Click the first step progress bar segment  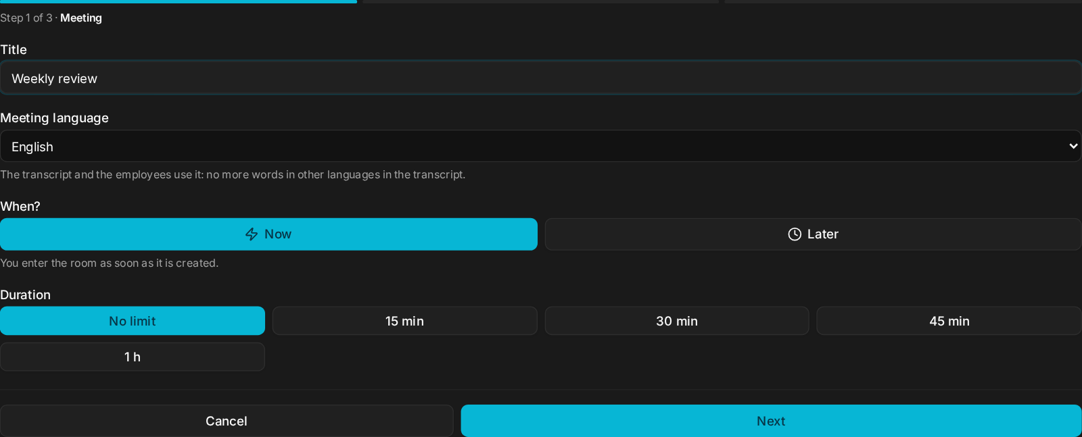(x=179, y=1)
